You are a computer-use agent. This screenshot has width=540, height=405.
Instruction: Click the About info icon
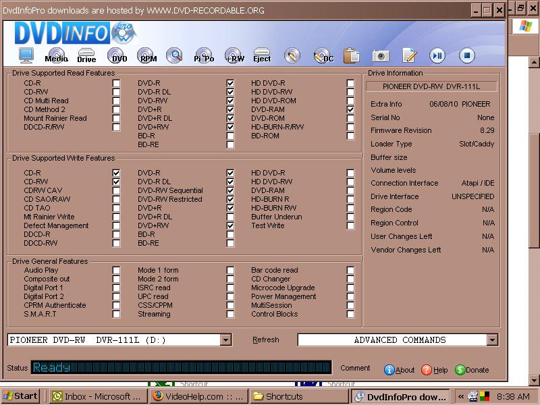tap(389, 370)
